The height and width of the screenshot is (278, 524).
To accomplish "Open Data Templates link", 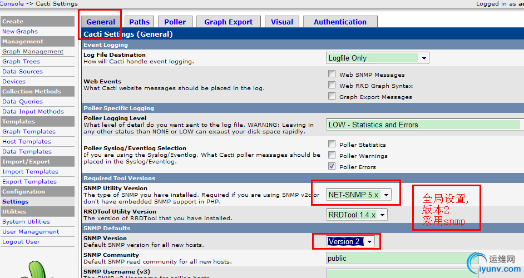I will coord(27,152).
